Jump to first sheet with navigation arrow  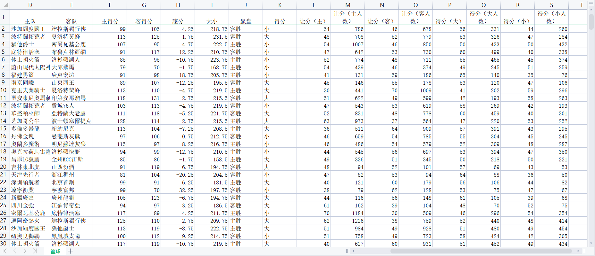tap(5, 251)
